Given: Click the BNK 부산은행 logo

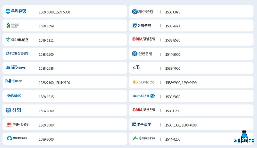Looking at the screenshot, I should tap(144, 110).
